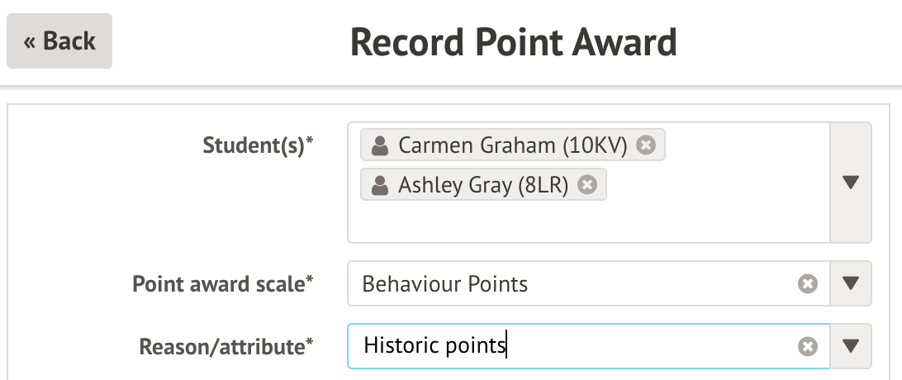Remove Carmen Graham from selected students
Image resolution: width=902 pixels, height=380 pixels.
(647, 145)
